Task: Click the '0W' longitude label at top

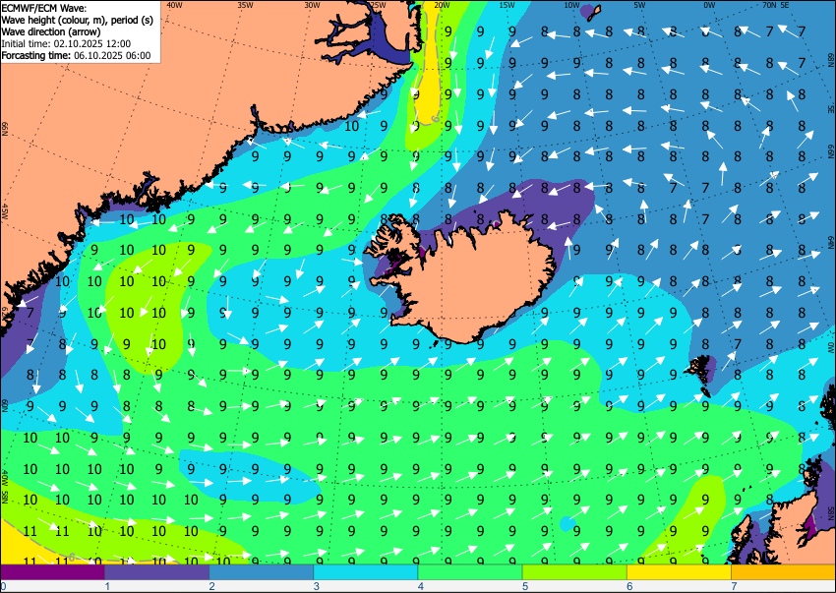Action: pyautogui.click(x=709, y=5)
